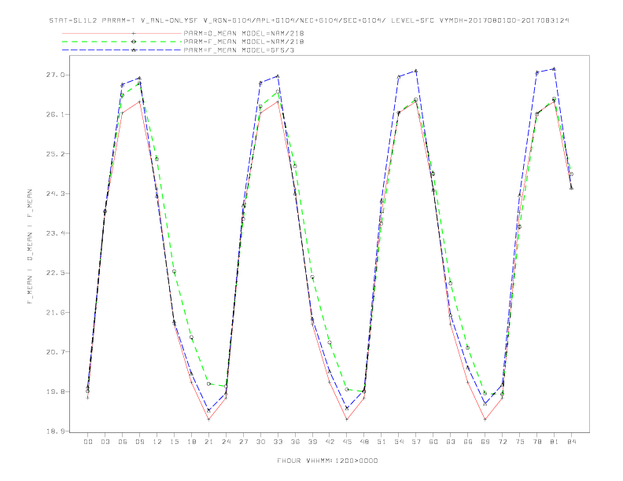Click x-axis forecast hour label 60
This screenshot has height=481, width=623.
tap(433, 442)
